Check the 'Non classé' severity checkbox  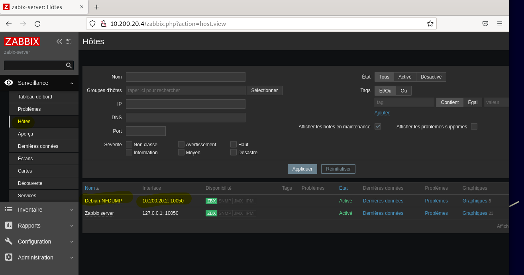129,144
